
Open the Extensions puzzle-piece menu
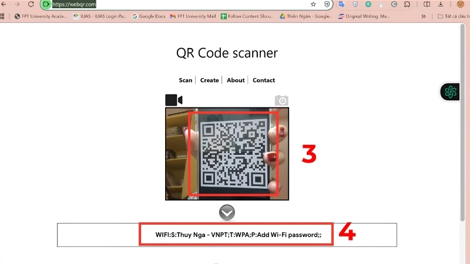tap(407, 4)
